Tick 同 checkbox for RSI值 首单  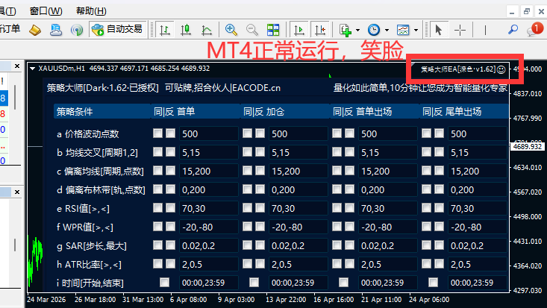[x=157, y=207]
